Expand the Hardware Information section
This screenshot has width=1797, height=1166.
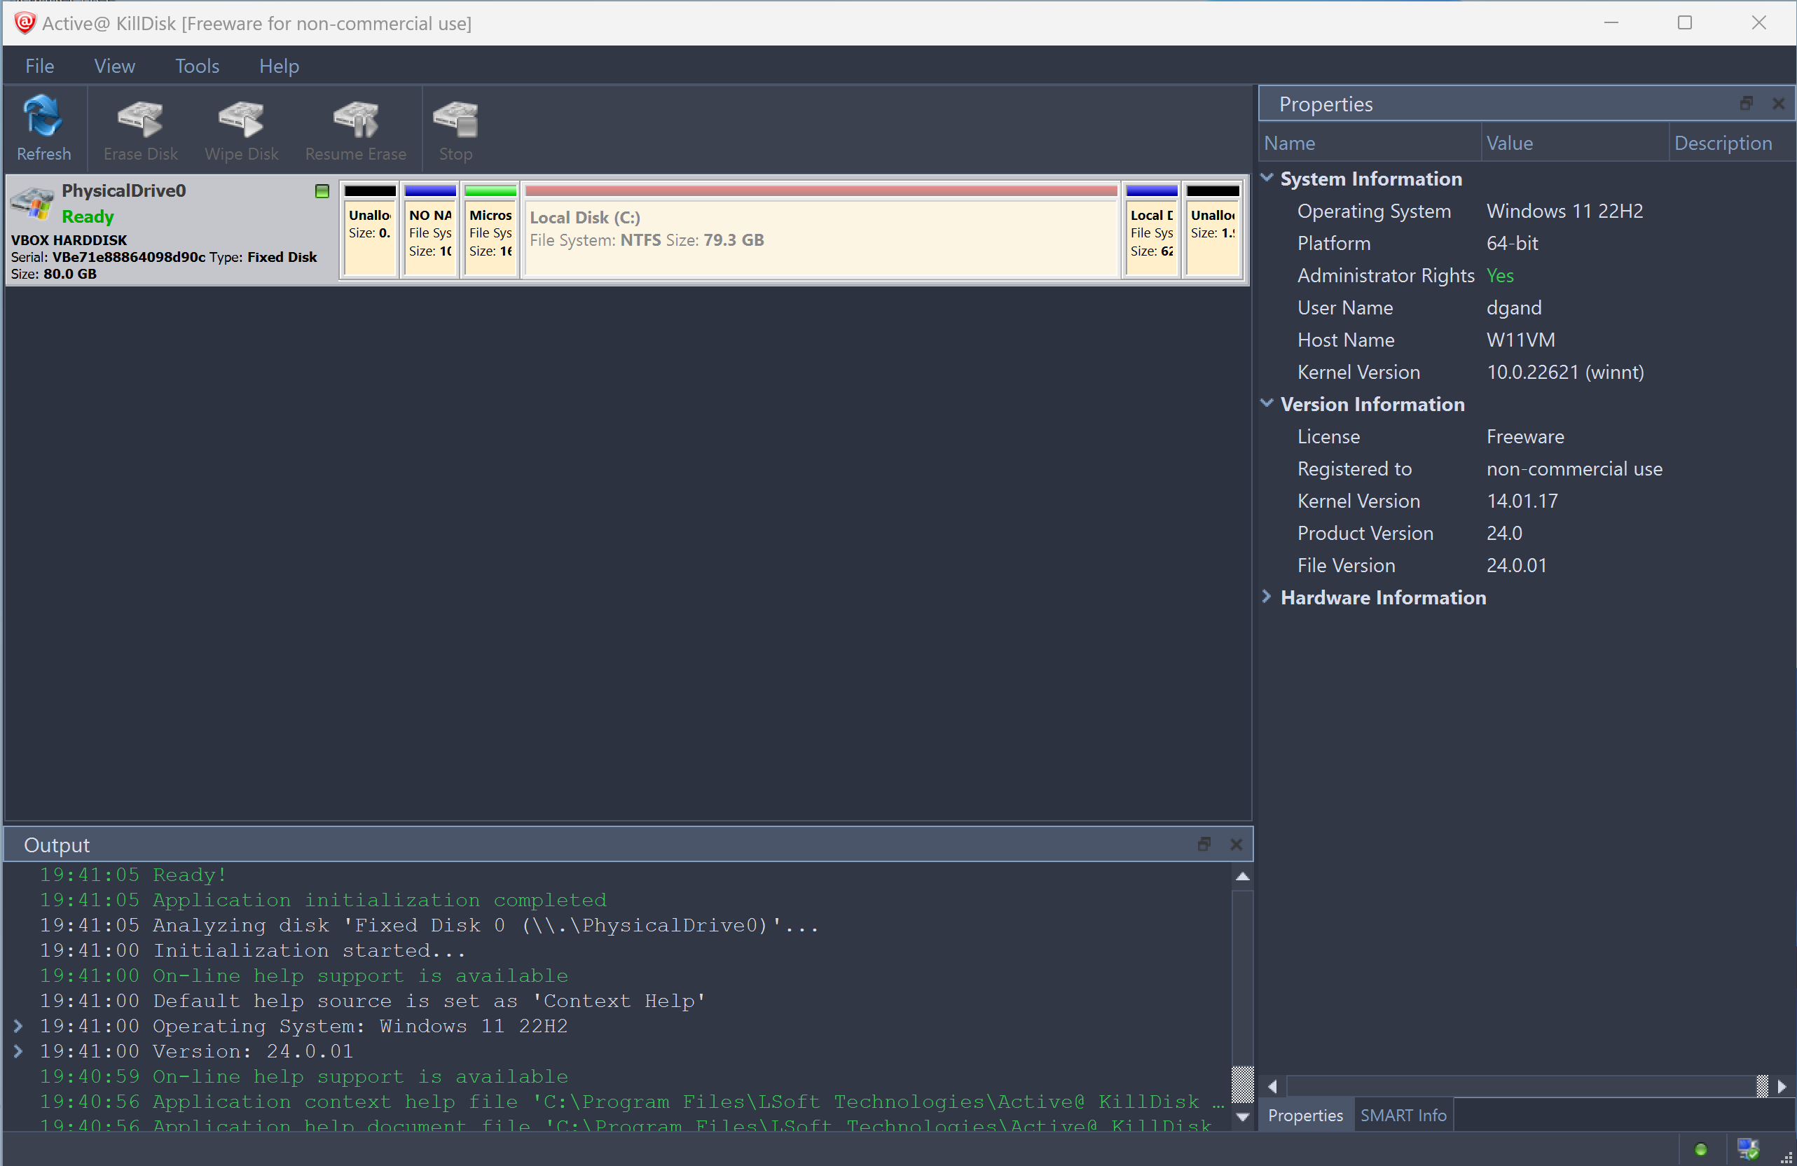pyautogui.click(x=1267, y=597)
